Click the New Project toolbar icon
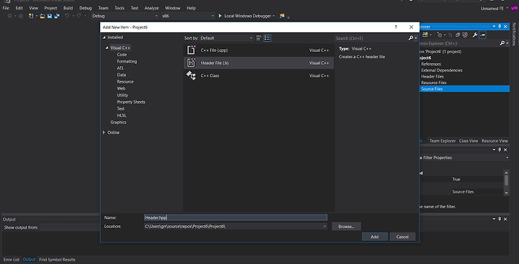 click(31, 16)
